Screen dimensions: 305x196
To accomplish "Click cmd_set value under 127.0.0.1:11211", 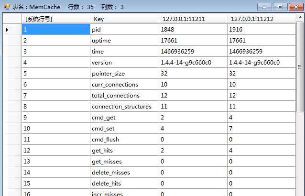I will pos(193,128).
